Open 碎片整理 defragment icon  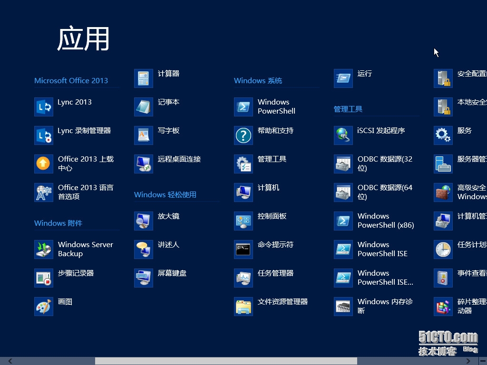click(x=443, y=307)
